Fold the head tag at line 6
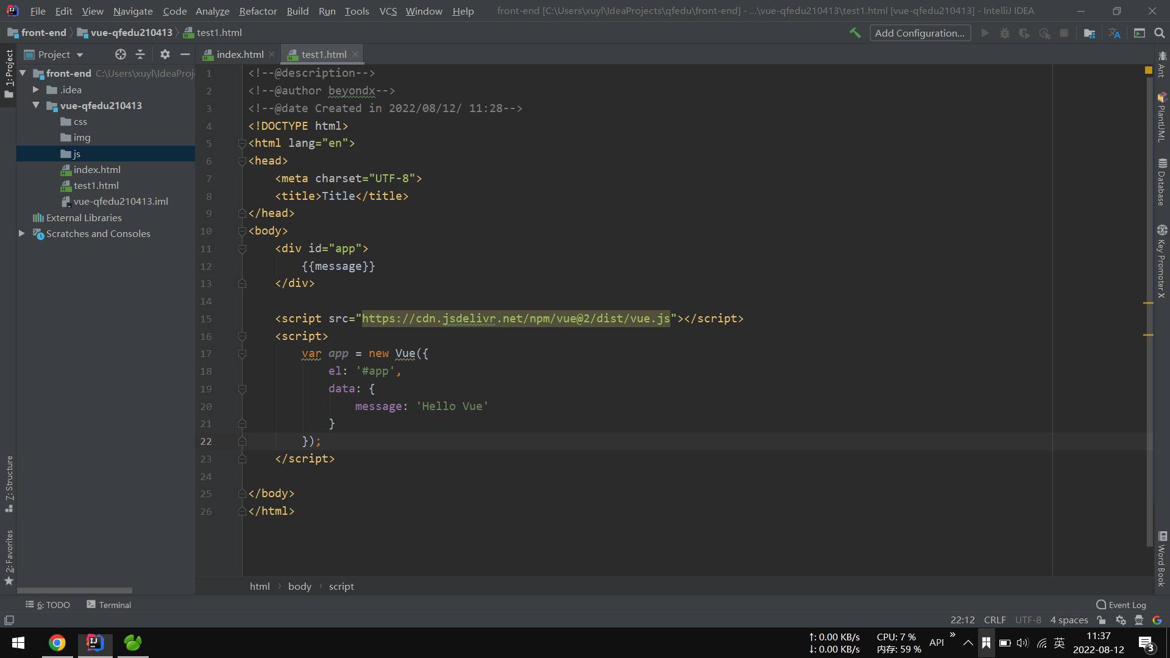 tap(242, 161)
